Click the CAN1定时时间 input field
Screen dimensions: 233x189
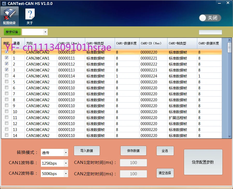(133, 163)
